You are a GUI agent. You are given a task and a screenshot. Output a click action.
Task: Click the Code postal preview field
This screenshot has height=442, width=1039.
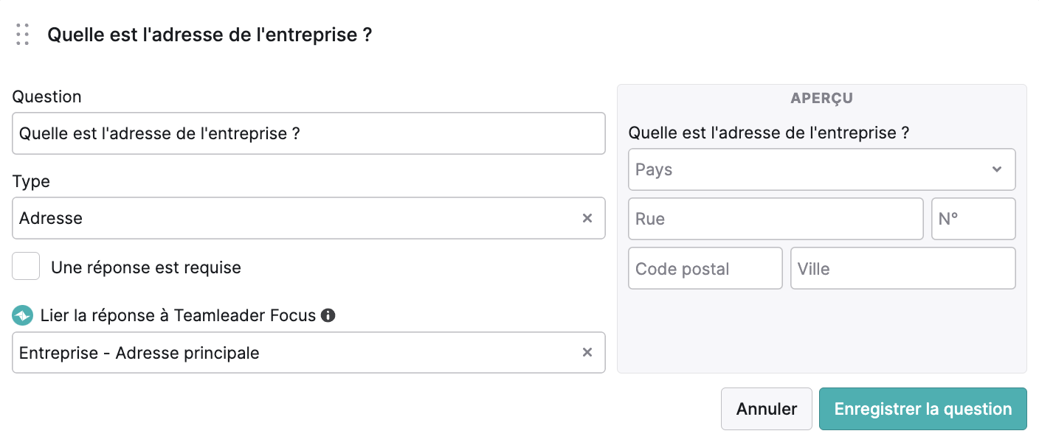(x=705, y=268)
